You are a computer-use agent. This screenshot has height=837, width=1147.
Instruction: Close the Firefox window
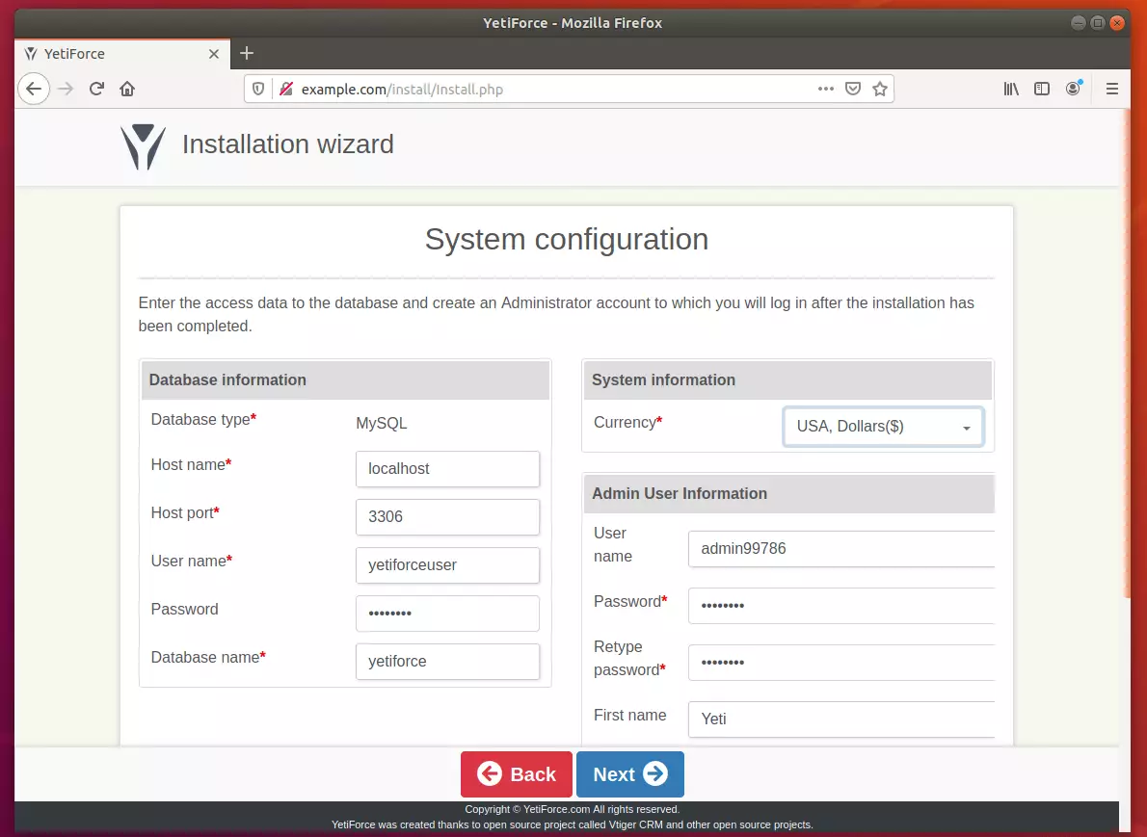point(1116,23)
